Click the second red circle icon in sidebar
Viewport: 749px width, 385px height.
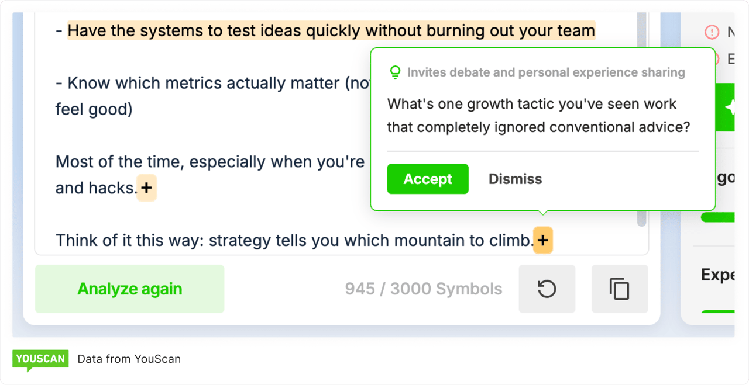(x=713, y=58)
